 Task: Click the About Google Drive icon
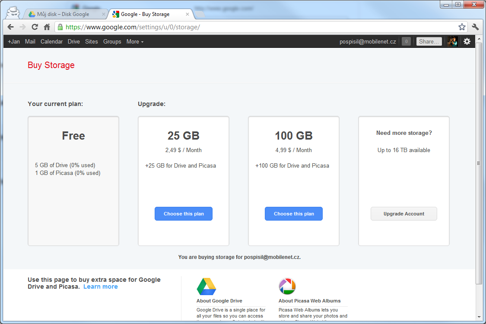(206, 286)
